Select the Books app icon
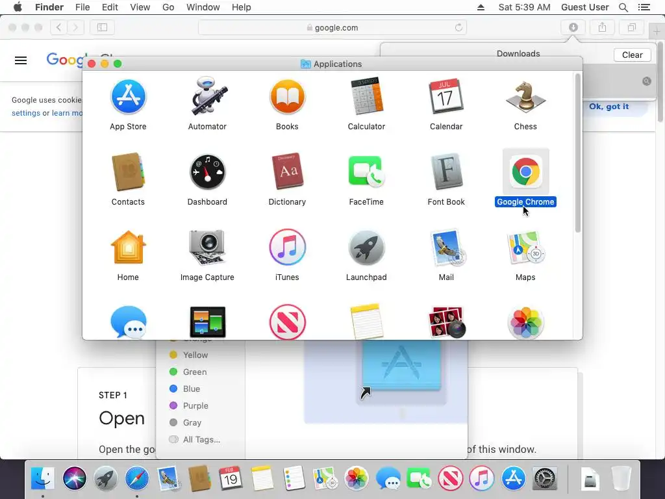665x499 pixels. (287, 97)
